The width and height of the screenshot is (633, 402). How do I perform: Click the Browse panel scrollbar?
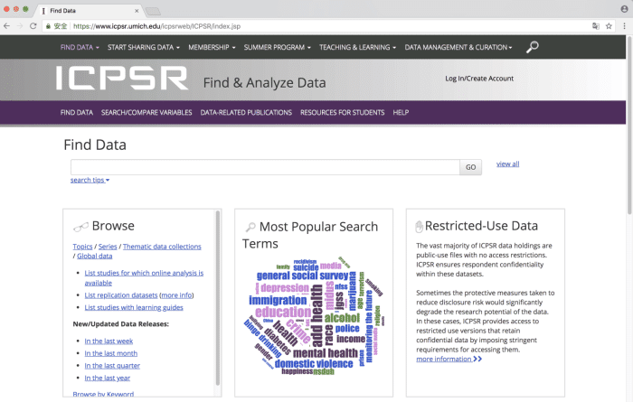pyautogui.click(x=218, y=298)
